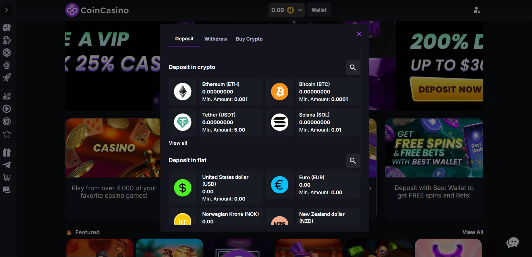Click the CoinCasino logo
Viewport: 532px width, 257px height.
97,10
